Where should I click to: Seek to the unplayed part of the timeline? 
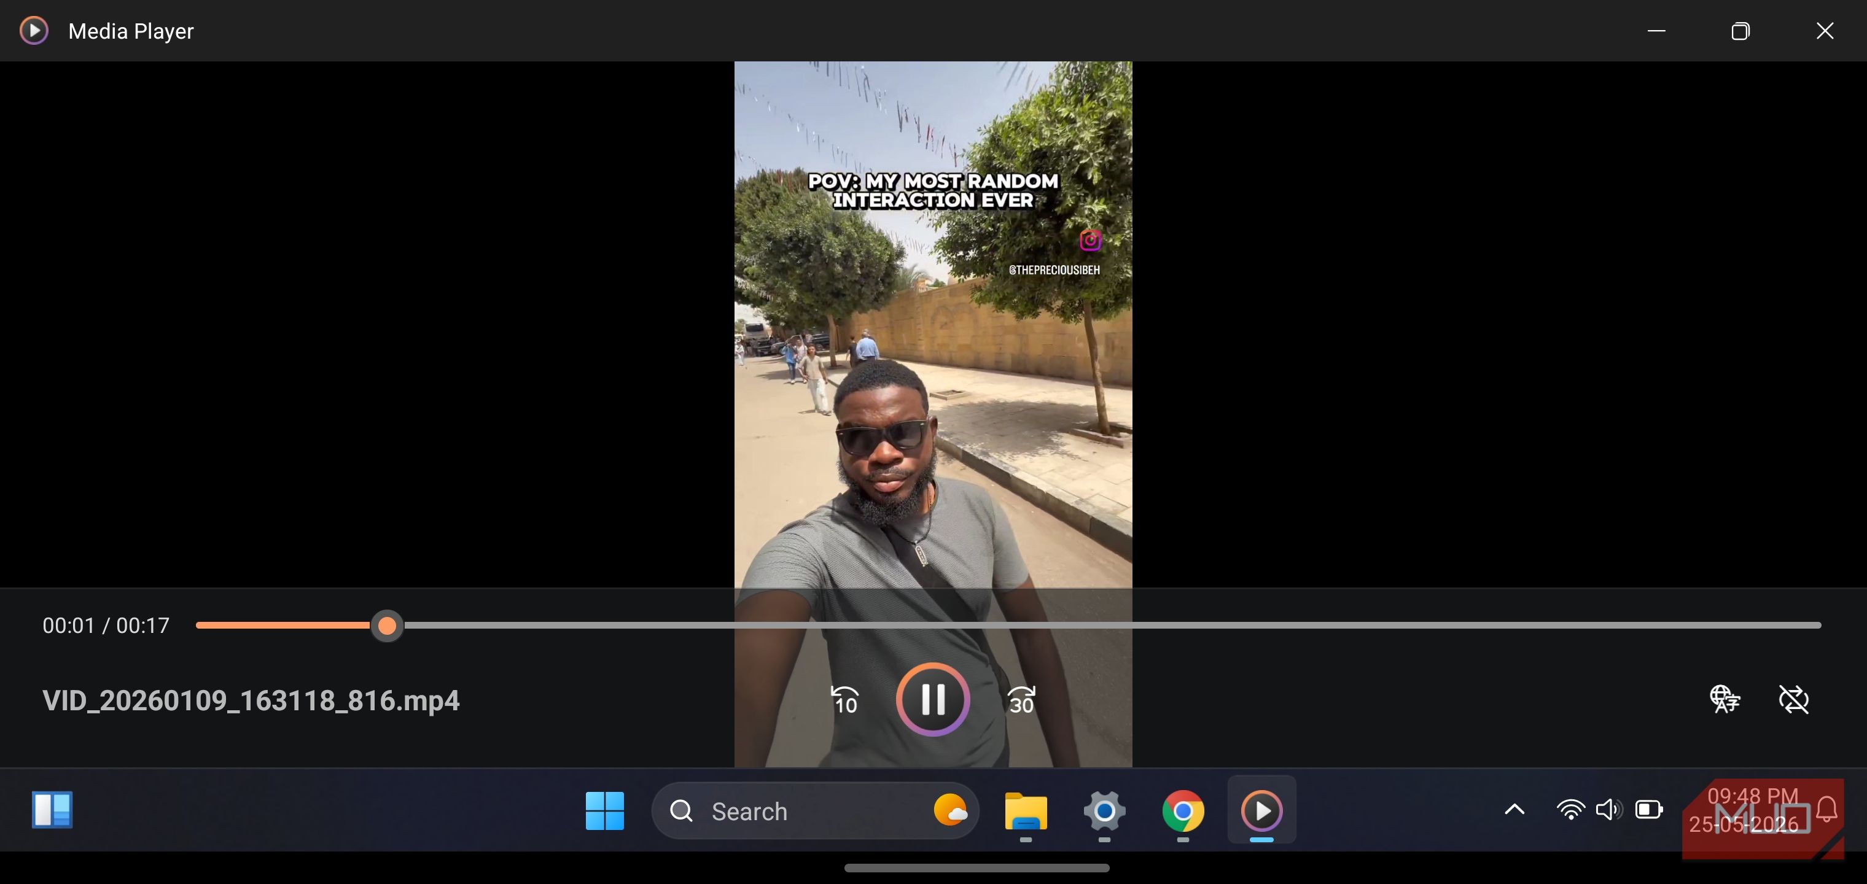click(1112, 626)
